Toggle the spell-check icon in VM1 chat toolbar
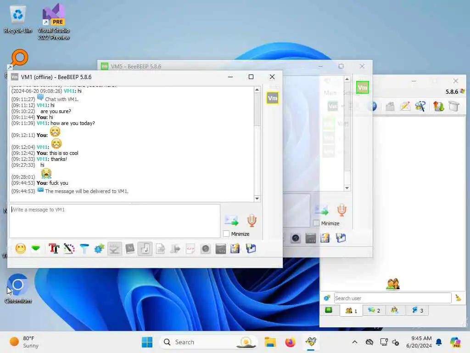Image resolution: width=470 pixels, height=353 pixels. 114,249
